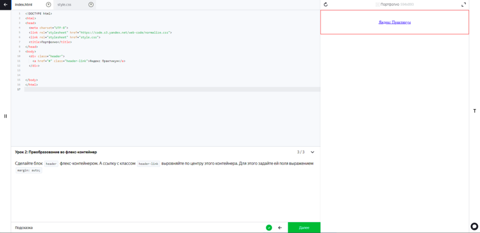Click the closing </div> code line
The height and width of the screenshot is (233, 480).
coord(34,66)
